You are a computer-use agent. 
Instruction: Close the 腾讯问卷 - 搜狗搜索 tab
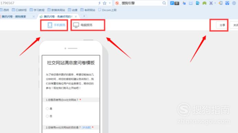(34, 16)
